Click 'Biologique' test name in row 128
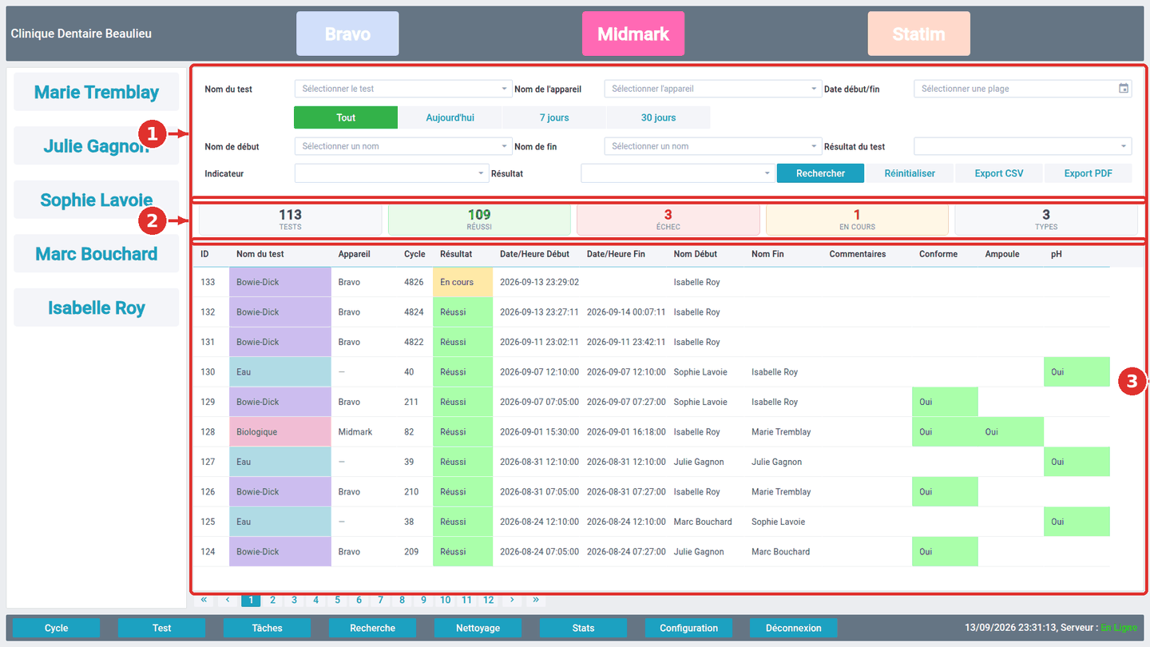 (x=280, y=432)
